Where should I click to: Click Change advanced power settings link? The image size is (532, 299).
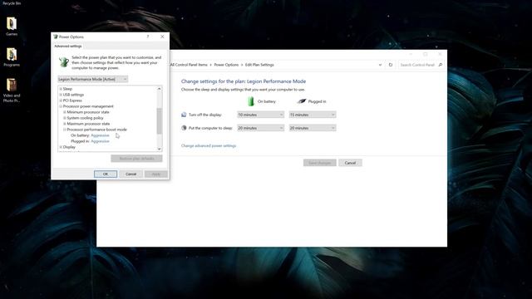coord(209,146)
